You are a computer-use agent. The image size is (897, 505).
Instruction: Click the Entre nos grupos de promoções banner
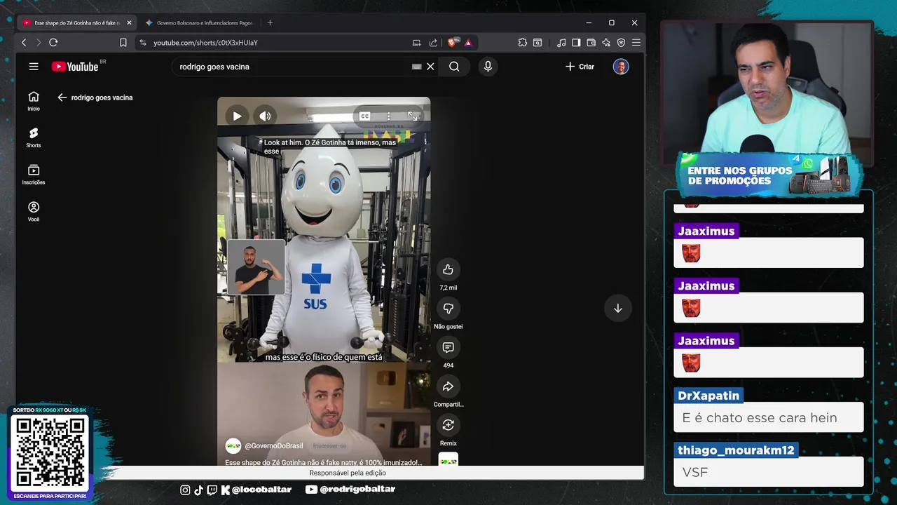(x=769, y=175)
